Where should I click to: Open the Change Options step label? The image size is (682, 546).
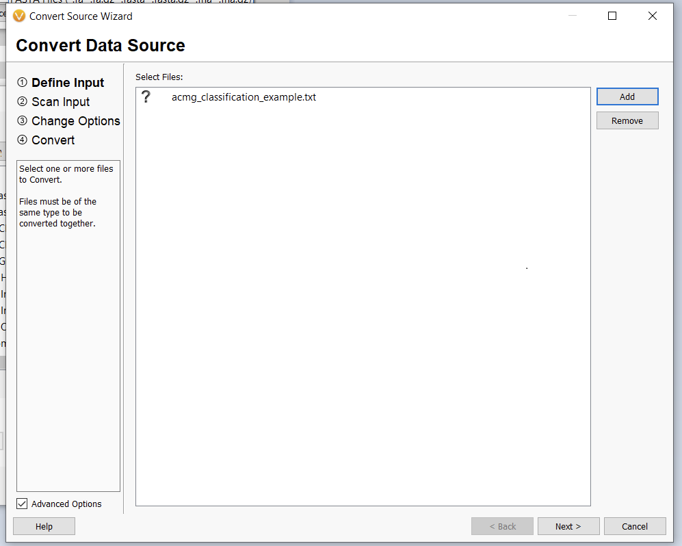[75, 121]
